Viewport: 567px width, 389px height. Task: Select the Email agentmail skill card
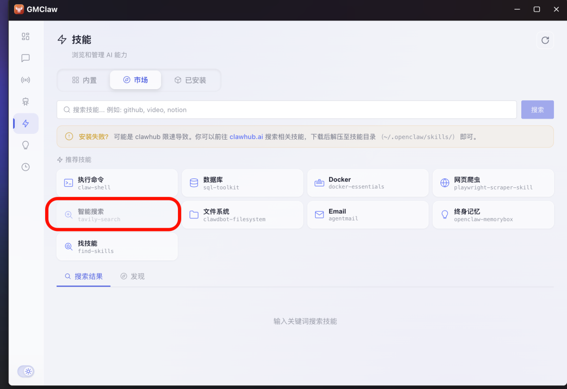(x=367, y=215)
